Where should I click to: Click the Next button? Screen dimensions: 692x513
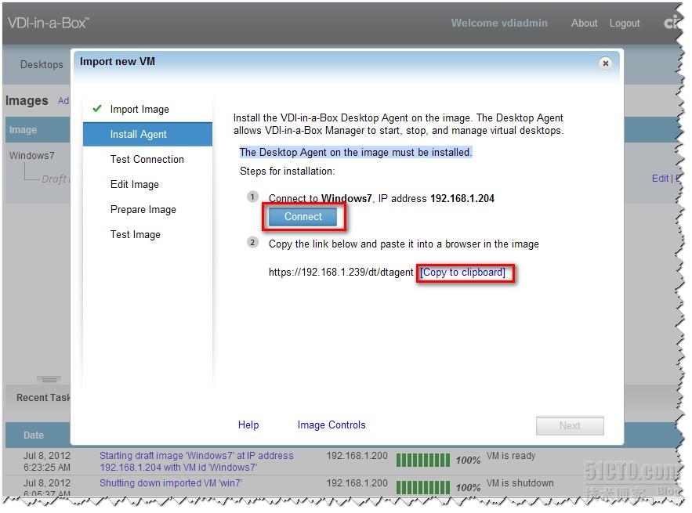[570, 425]
